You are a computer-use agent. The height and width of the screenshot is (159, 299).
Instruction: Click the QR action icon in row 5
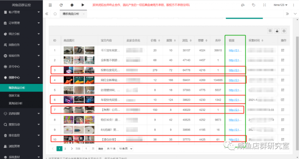click(x=283, y=90)
